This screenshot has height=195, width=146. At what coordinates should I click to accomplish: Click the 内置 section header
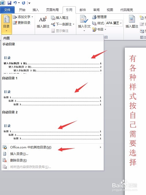52,38
